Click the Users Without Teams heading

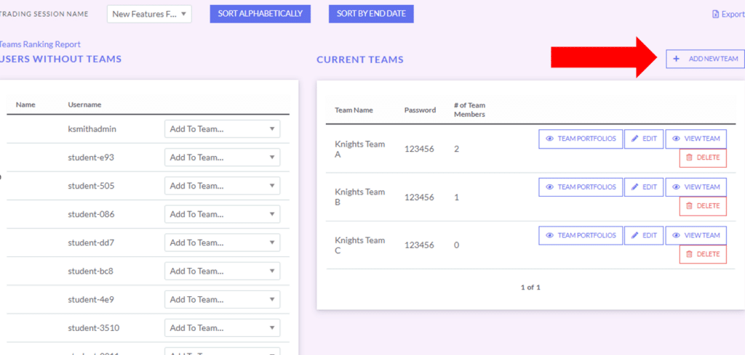coord(60,60)
